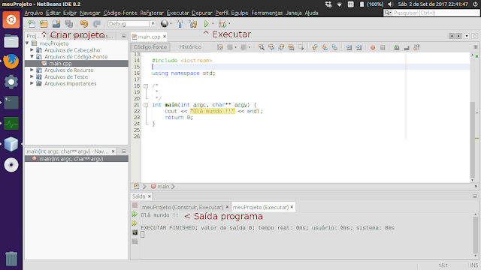This screenshot has width=481, height=270.
Task: Re-run the program in the Output panel
Action: [135, 214]
